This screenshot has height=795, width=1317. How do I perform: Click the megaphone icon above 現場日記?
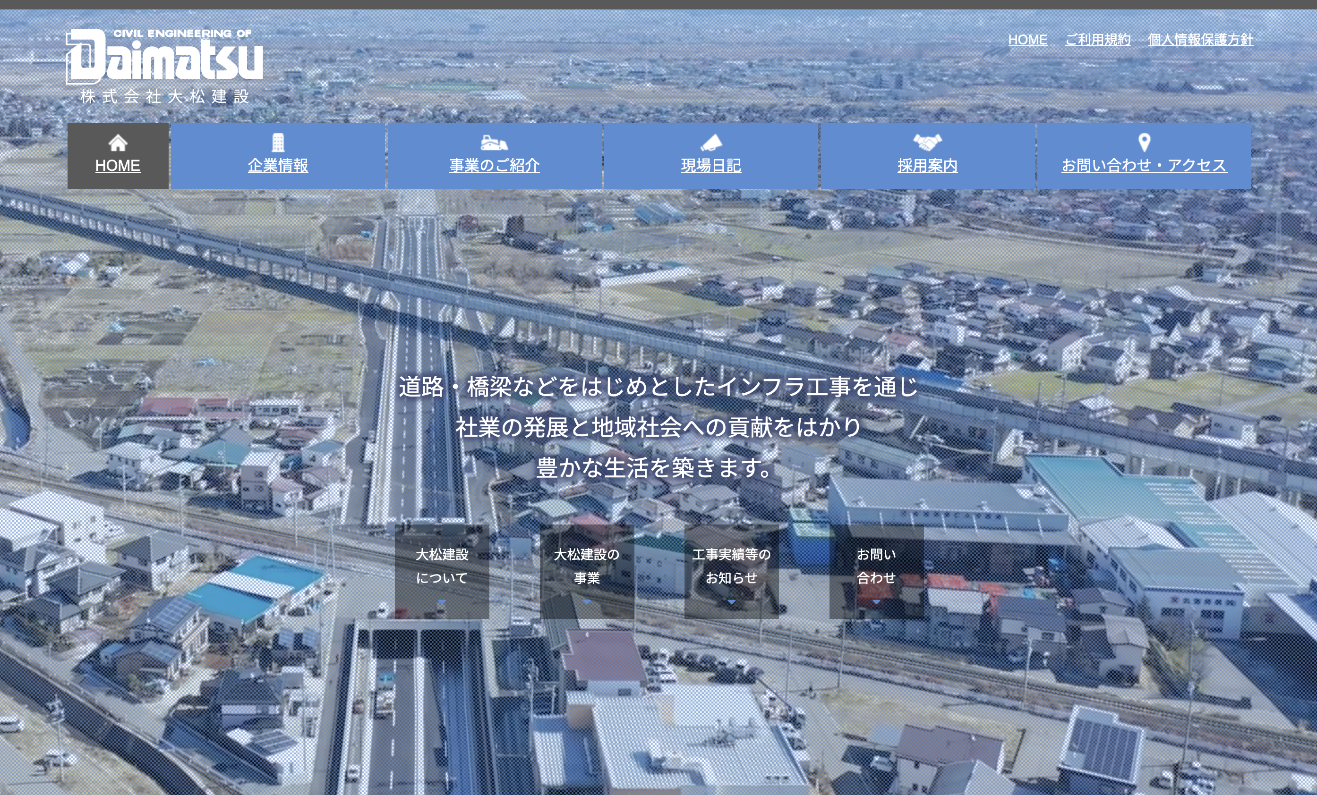pos(711,143)
